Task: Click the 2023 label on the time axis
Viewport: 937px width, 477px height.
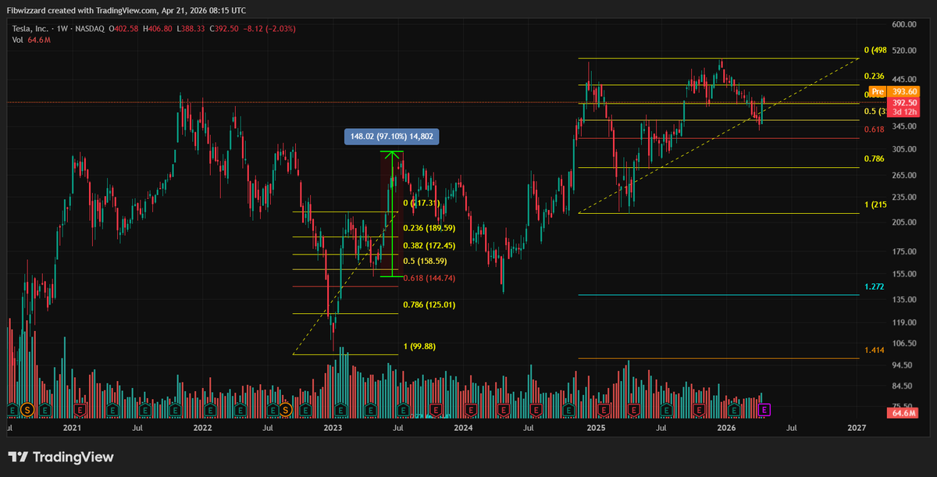Action: [x=333, y=428]
